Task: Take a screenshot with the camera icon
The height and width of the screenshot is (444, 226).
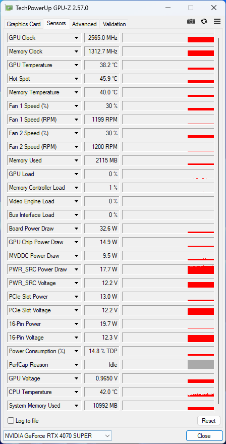Action: [191, 21]
